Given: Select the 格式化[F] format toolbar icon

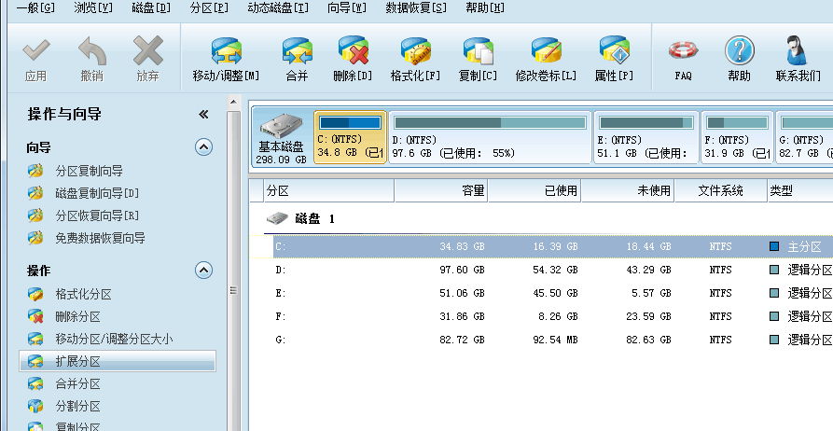Looking at the screenshot, I should point(415,51).
